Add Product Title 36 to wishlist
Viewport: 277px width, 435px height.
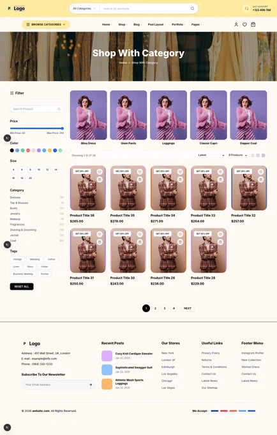[100, 172]
